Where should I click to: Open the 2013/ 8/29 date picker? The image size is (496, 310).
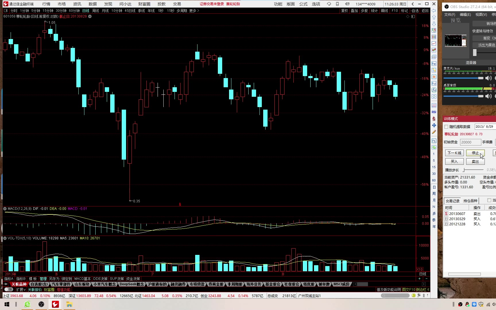485,127
